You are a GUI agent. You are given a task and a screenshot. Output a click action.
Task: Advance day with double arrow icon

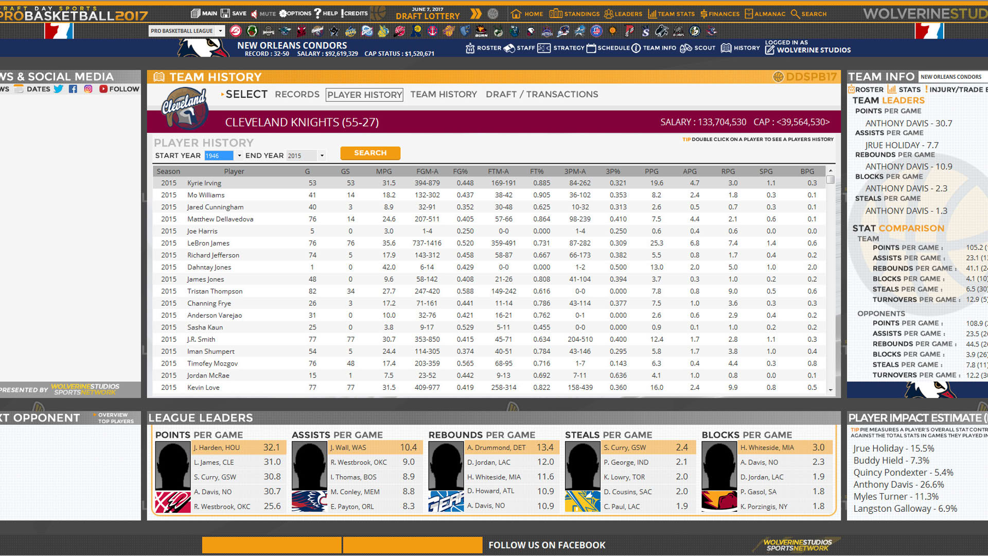[x=476, y=14]
